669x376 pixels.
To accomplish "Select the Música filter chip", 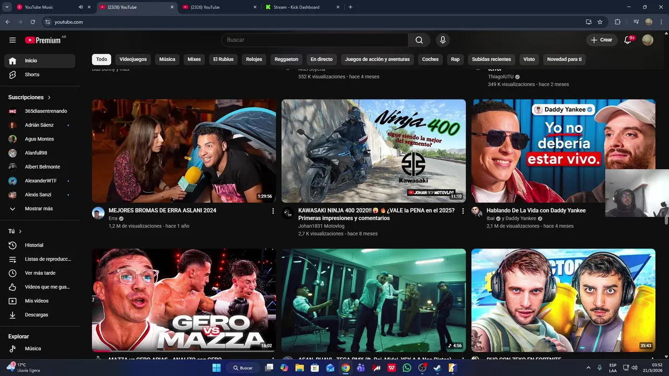I will 167,59.
